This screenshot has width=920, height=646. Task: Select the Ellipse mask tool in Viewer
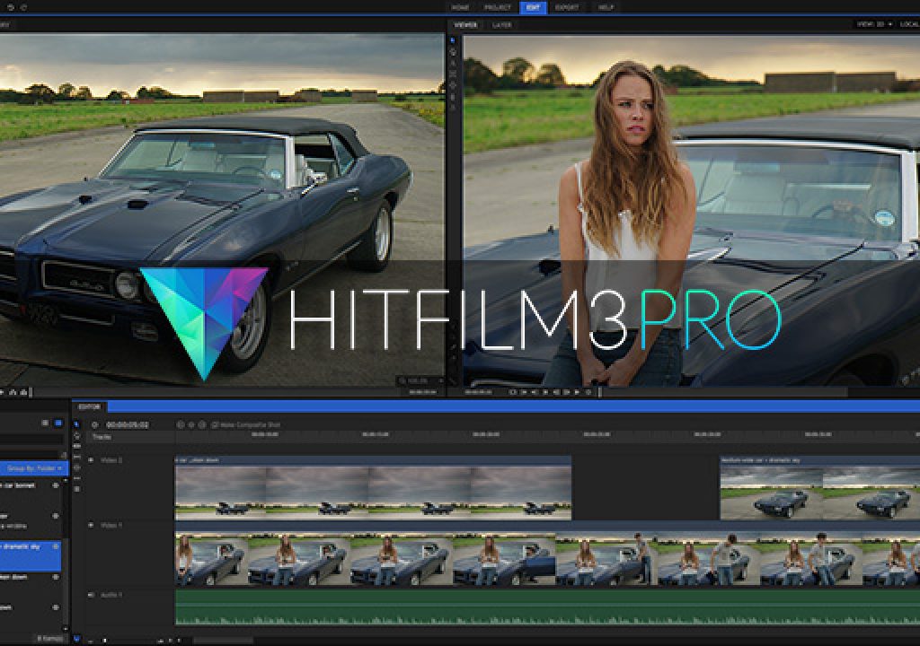(453, 85)
